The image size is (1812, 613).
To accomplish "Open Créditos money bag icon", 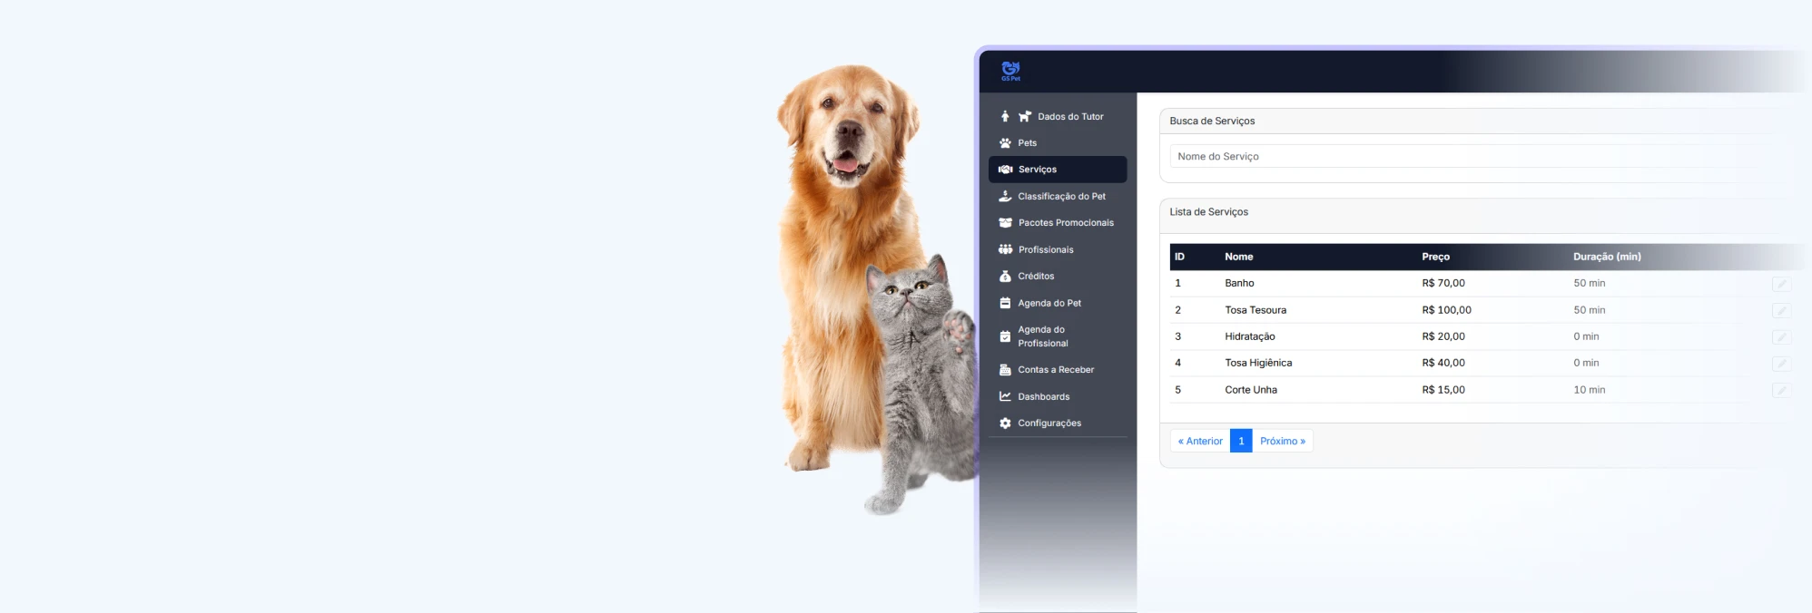I will click(x=1005, y=277).
